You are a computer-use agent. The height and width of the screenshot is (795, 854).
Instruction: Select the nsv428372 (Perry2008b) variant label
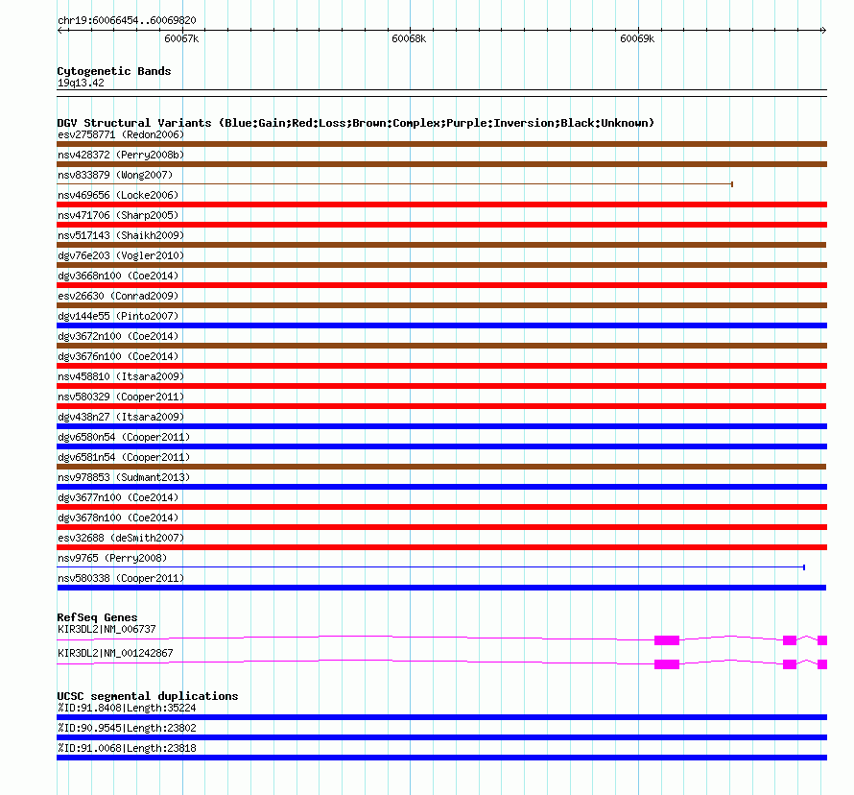tap(121, 155)
